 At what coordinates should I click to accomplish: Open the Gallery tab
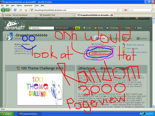point(114,39)
